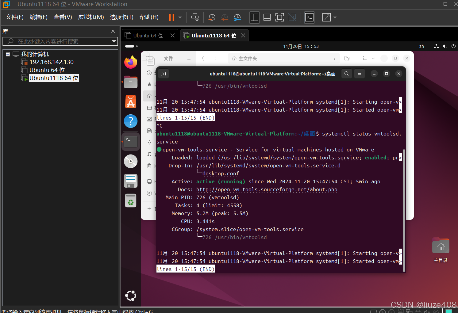The width and height of the screenshot is (458, 313).
Task: Go back in the Files window
Action: click(203, 58)
